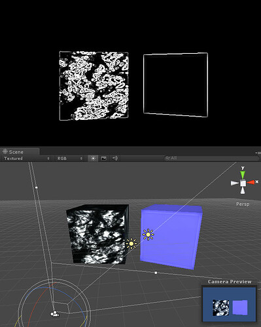Click the gray left-side gizmo cone
The height and width of the screenshot is (327, 261).
[x=235, y=183]
